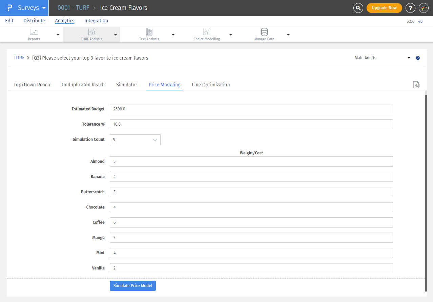Expand the TURF Analysis dropdown arrow

[116, 35]
